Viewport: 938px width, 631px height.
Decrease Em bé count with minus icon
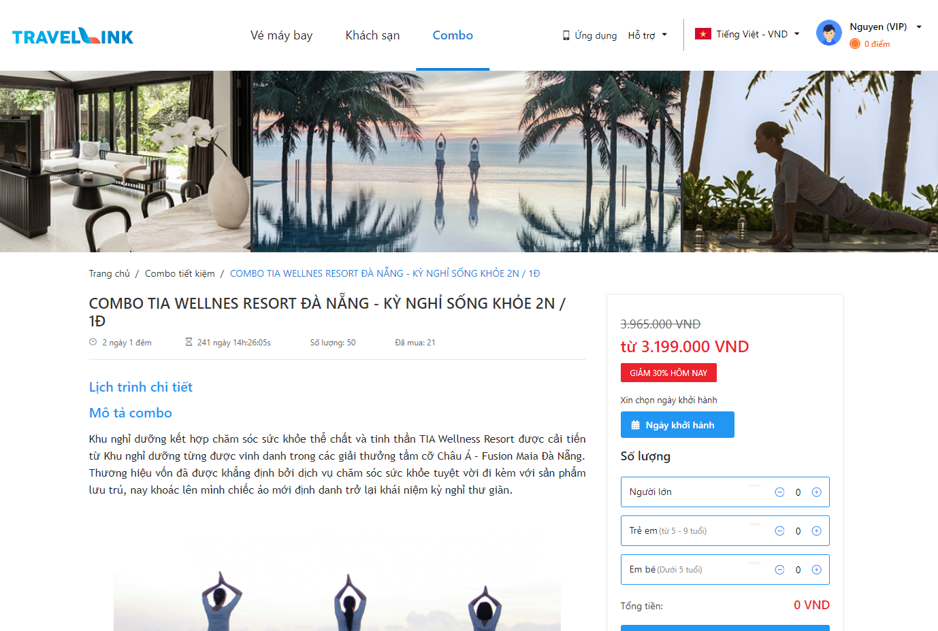[779, 570]
